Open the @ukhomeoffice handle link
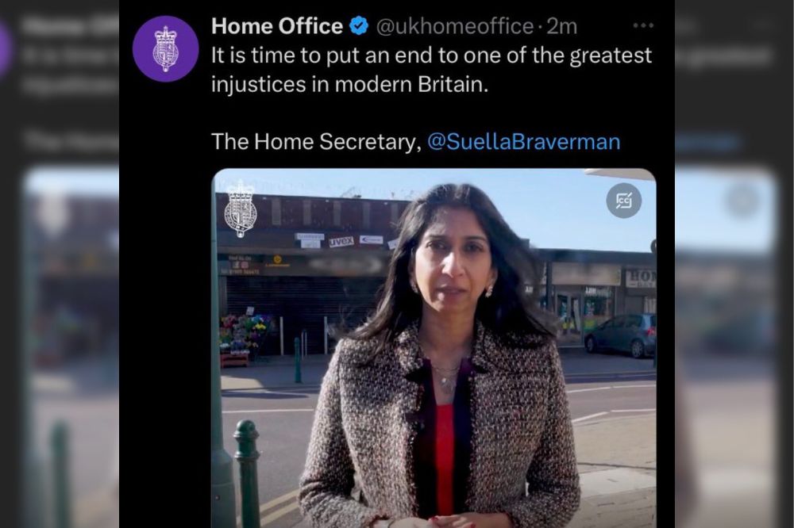The image size is (794, 528). click(x=455, y=26)
